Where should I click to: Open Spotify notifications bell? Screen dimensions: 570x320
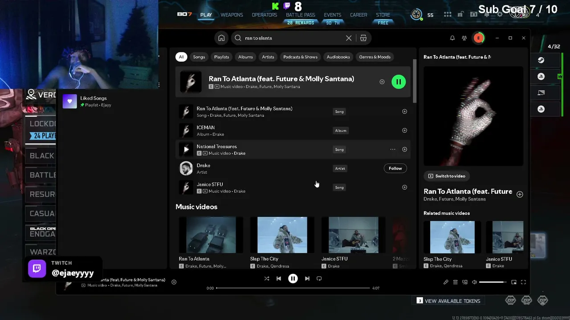[452, 38]
